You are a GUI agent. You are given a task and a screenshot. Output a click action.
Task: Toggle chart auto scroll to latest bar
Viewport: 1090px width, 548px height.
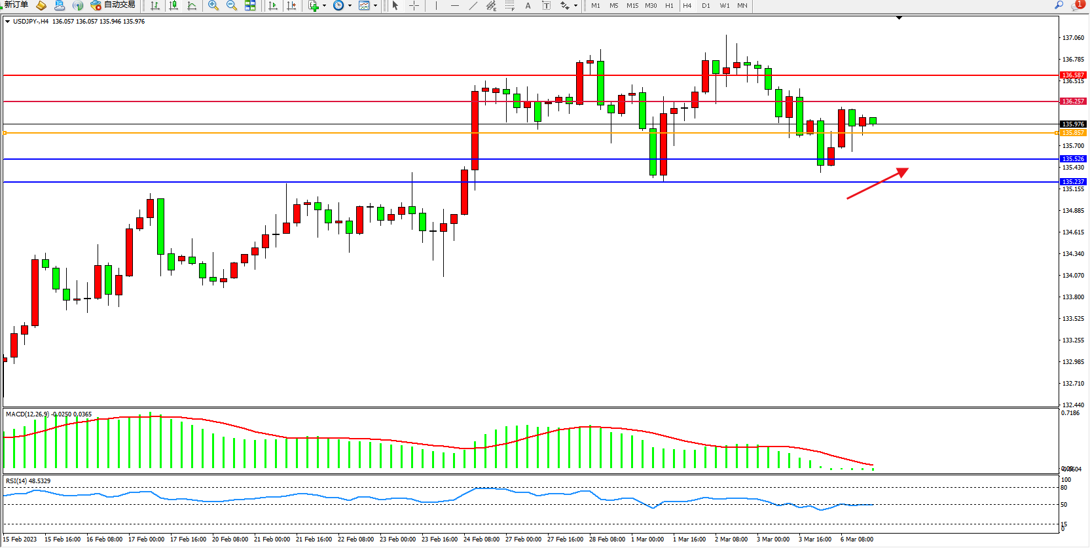(273, 5)
